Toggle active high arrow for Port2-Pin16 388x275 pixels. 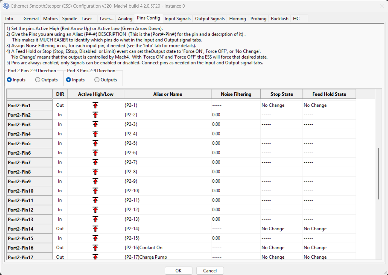[x=95, y=248]
